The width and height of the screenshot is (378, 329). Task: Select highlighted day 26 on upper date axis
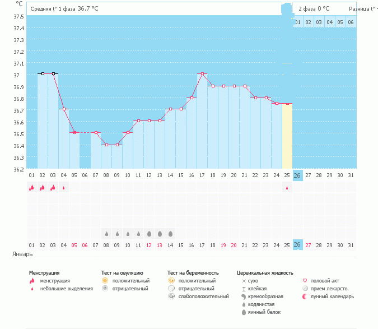[297, 175]
